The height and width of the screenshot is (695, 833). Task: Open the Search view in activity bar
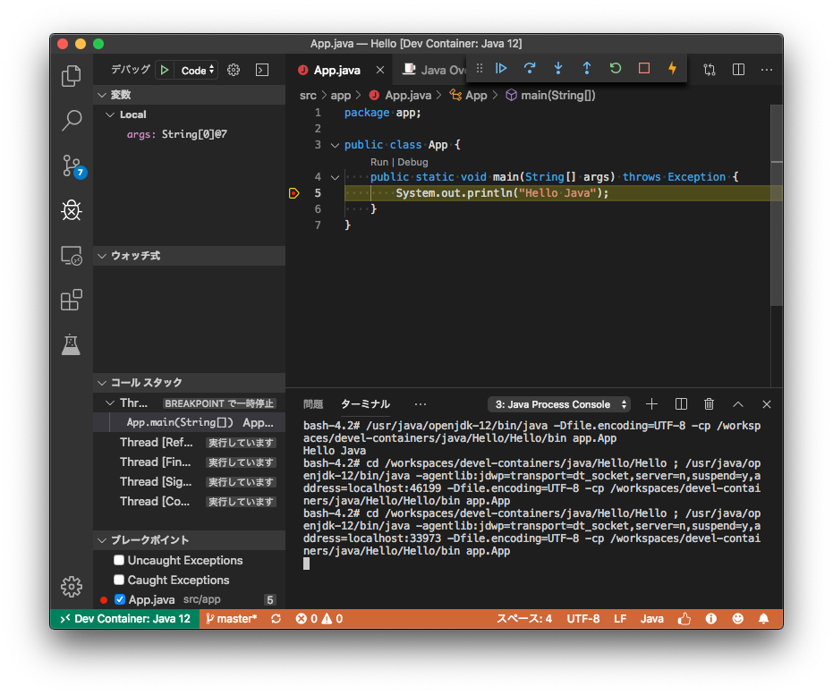72,121
